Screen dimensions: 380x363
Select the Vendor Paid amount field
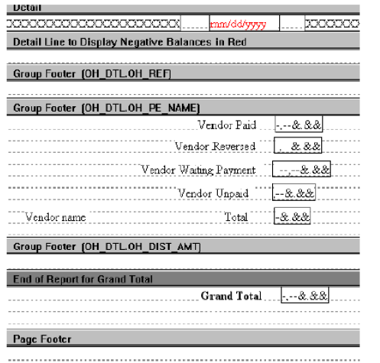(x=299, y=125)
